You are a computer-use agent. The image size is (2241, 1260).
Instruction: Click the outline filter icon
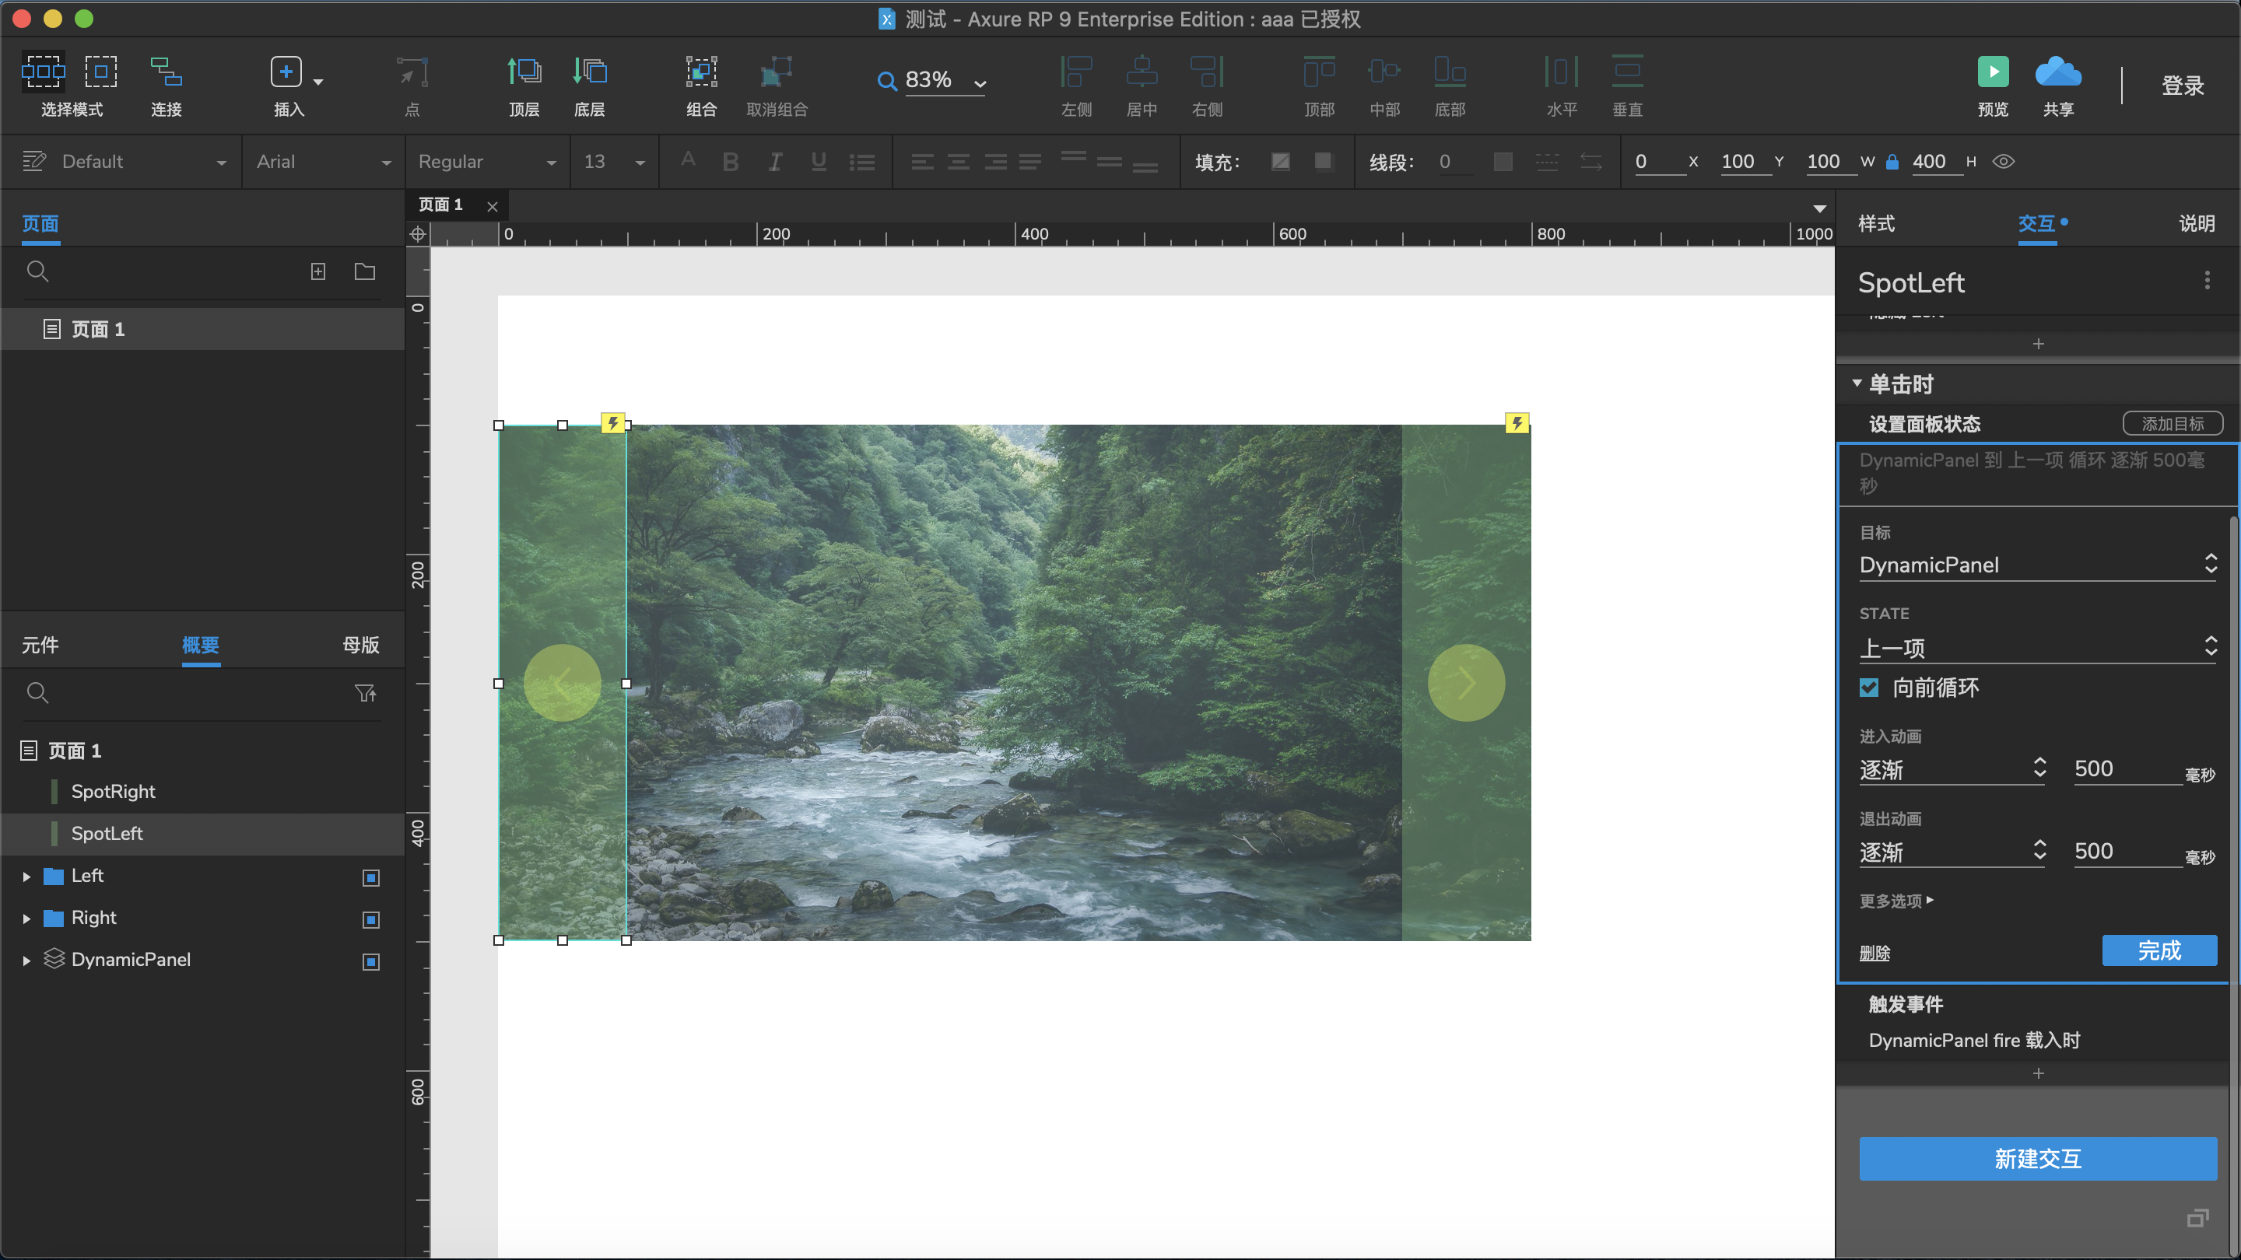366,693
